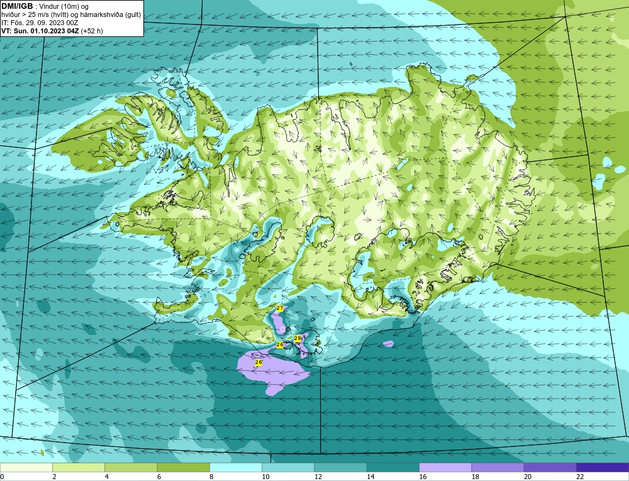The image size is (629, 481).
Task: Click the scale number 8 under the legend
Action: (211, 477)
